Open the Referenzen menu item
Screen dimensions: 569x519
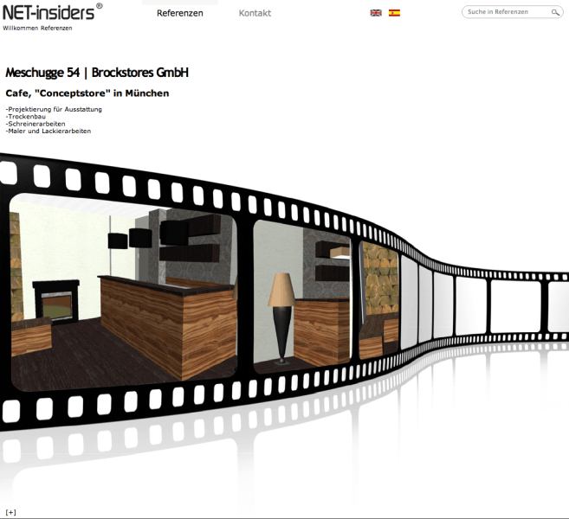click(x=180, y=14)
